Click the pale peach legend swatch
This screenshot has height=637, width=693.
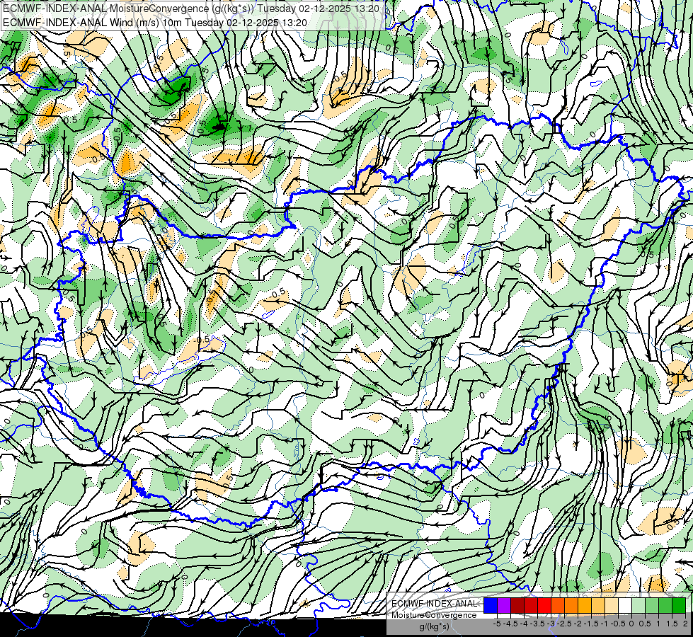[612, 605]
